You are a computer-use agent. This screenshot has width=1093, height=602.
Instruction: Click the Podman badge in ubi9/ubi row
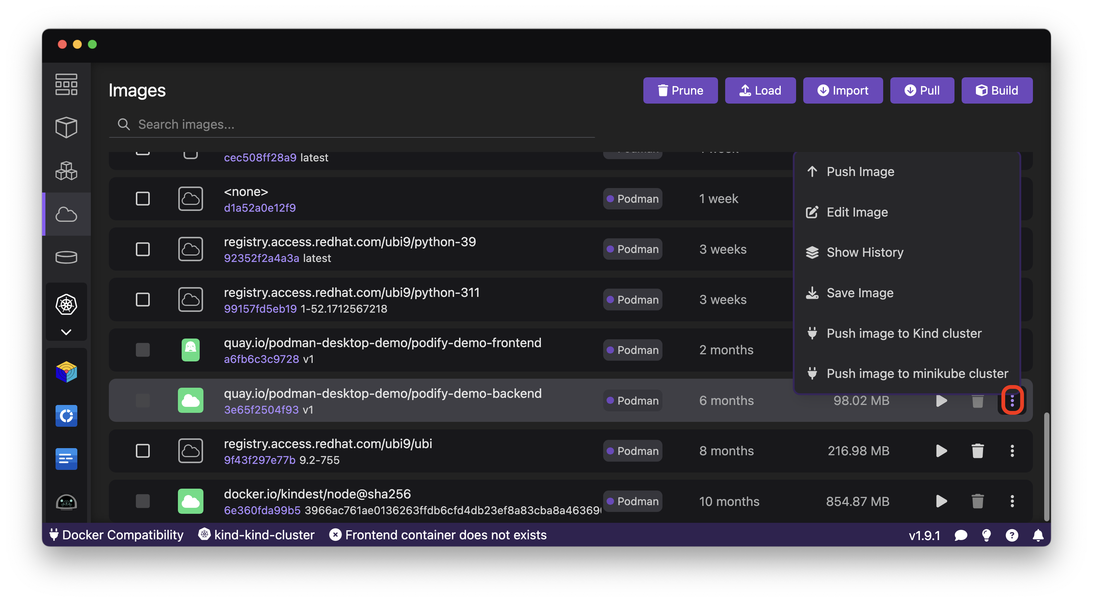coord(632,450)
